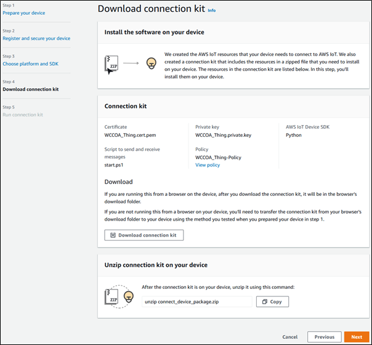Open the Info link beside the page title

pos(212,10)
